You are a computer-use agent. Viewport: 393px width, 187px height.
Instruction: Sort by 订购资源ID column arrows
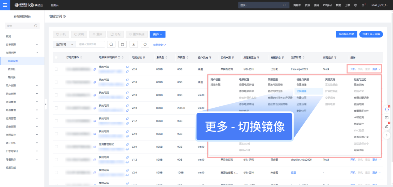pyautogui.click(x=81, y=58)
